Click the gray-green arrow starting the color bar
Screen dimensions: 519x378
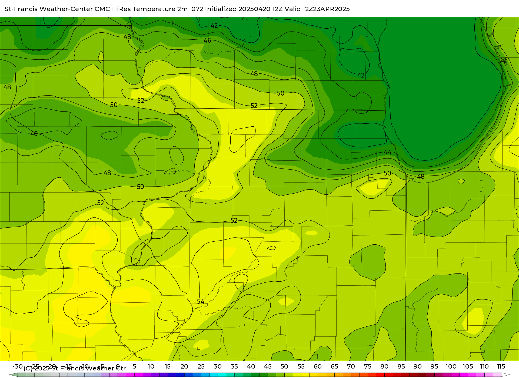click(x=14, y=375)
